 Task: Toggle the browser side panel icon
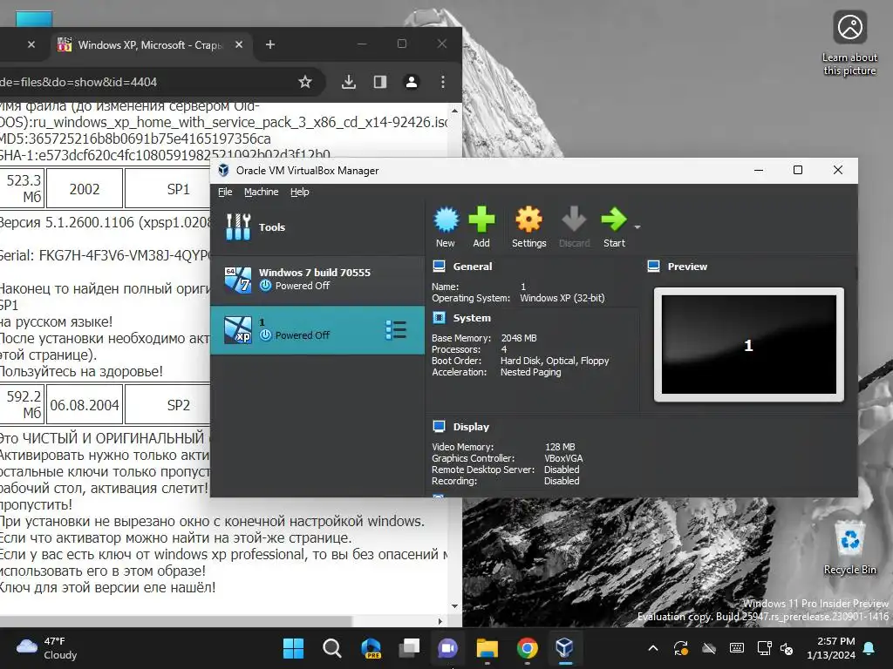point(380,82)
